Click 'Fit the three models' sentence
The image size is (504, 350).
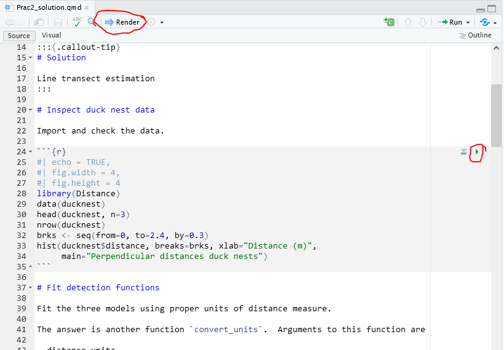184,309
